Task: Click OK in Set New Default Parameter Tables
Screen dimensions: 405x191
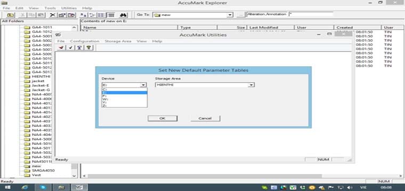Action: pos(163,118)
